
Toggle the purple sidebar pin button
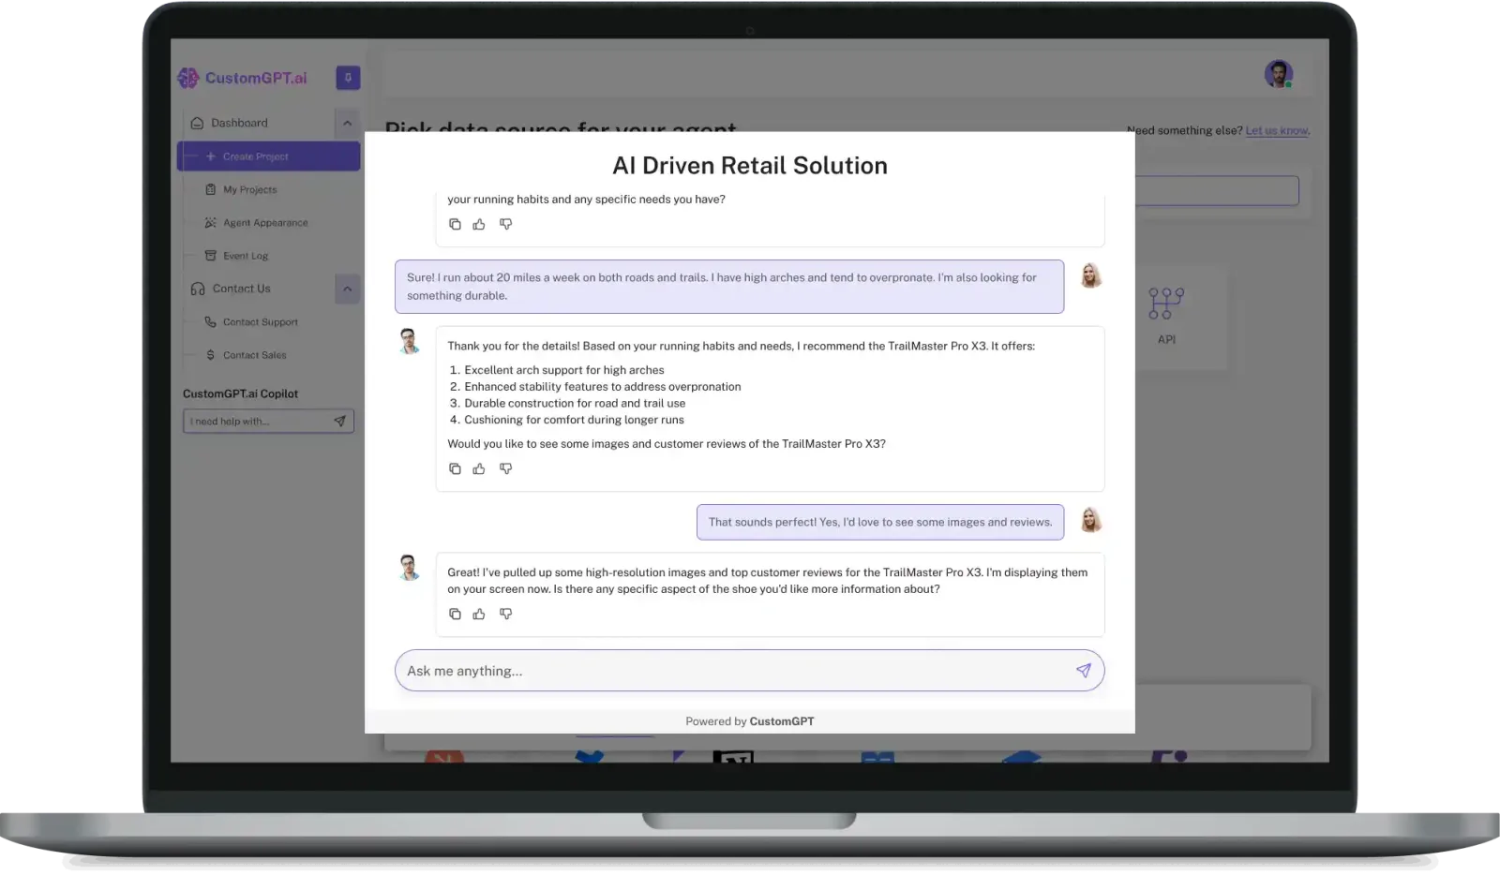coord(348,78)
